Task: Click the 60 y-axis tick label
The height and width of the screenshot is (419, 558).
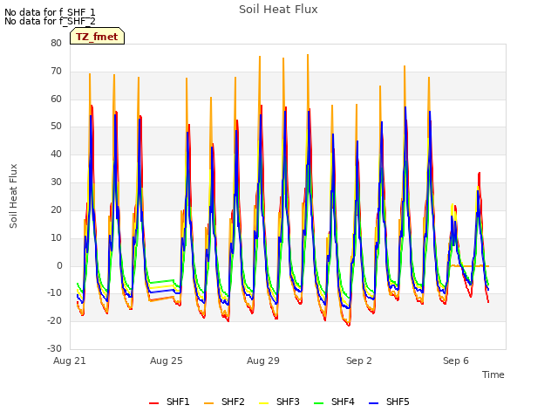Action: (x=56, y=99)
